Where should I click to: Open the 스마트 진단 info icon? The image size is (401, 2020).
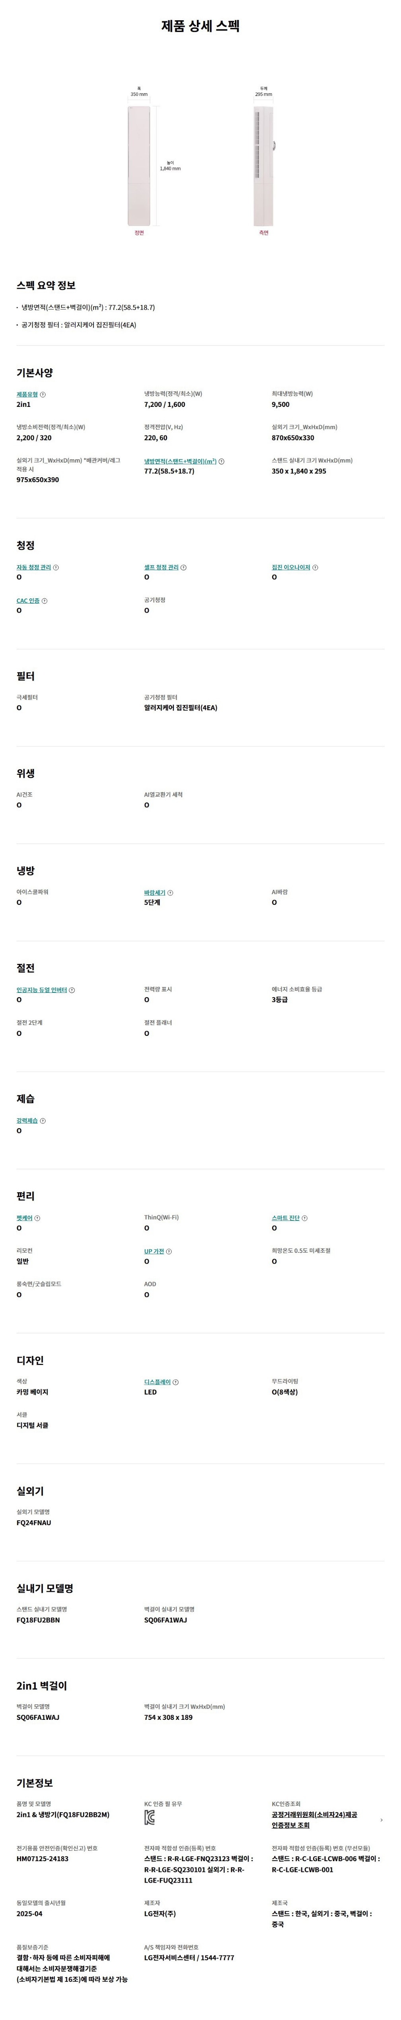coord(305,1218)
